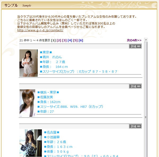Jump to results page 5
Screen dimensions: 159x157
75,41
